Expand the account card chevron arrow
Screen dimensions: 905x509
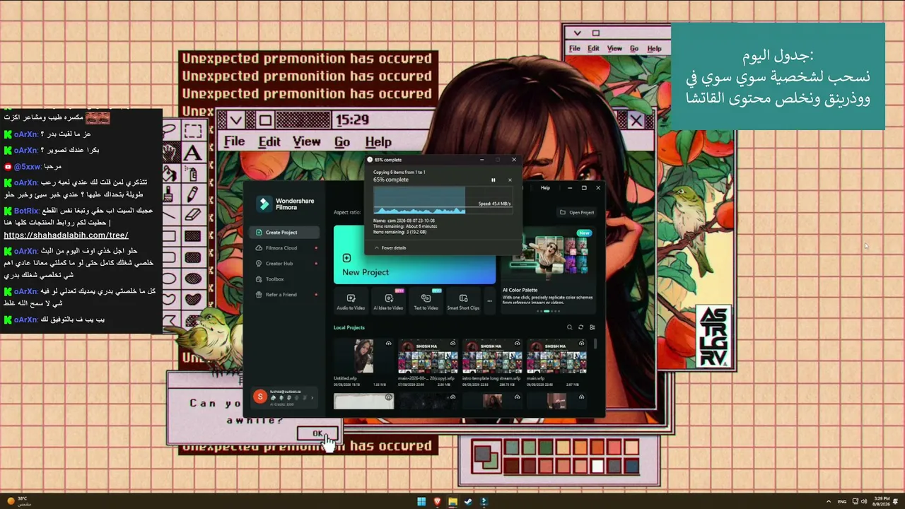[x=312, y=398]
